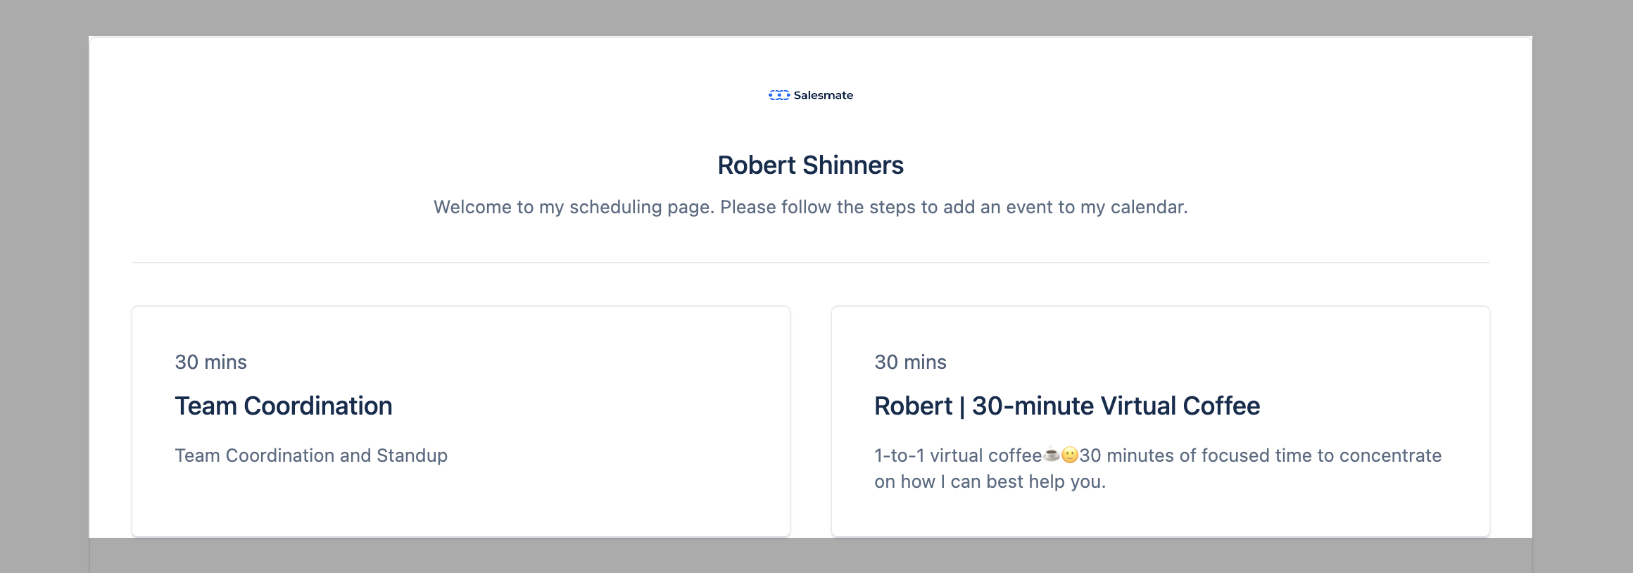
Task: Click the word "Coordination" in the first card title
Action: [318, 406]
